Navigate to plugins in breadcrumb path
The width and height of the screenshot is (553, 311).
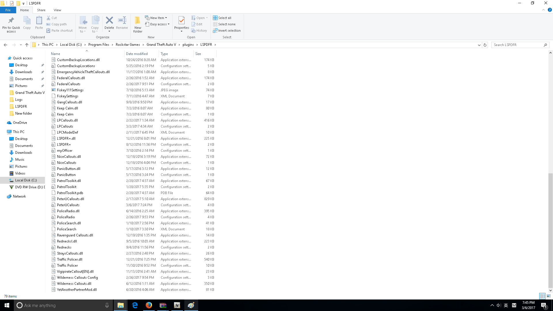188,45
